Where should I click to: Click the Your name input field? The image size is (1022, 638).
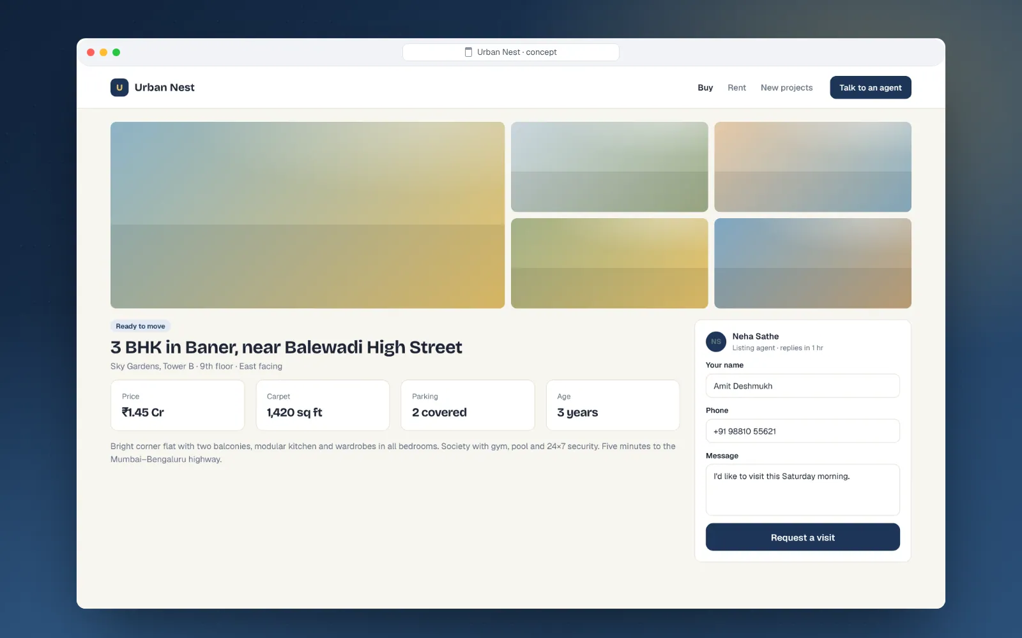[x=803, y=386]
